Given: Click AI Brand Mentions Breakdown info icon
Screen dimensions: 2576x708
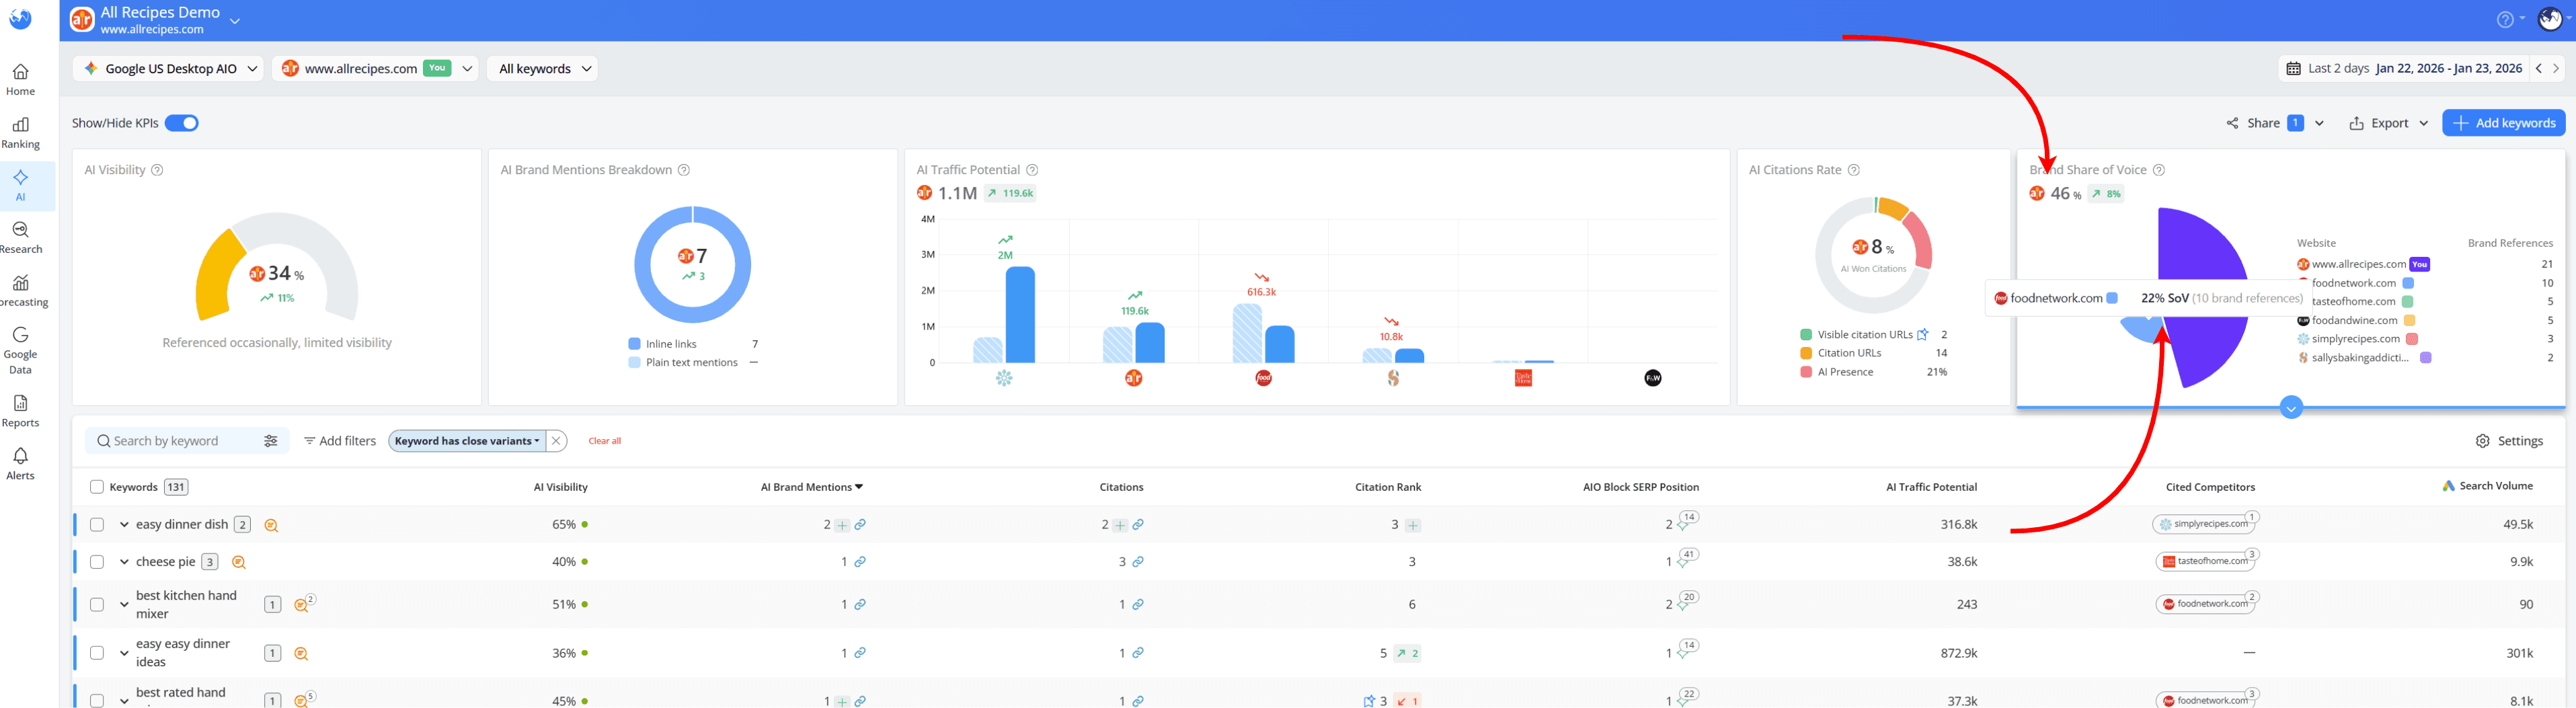Looking at the screenshot, I should pos(684,170).
